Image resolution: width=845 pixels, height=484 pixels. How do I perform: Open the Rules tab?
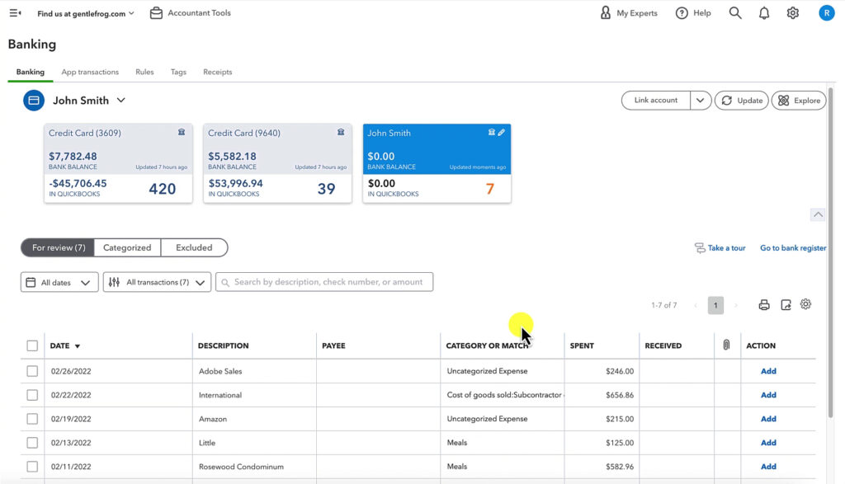[144, 72]
